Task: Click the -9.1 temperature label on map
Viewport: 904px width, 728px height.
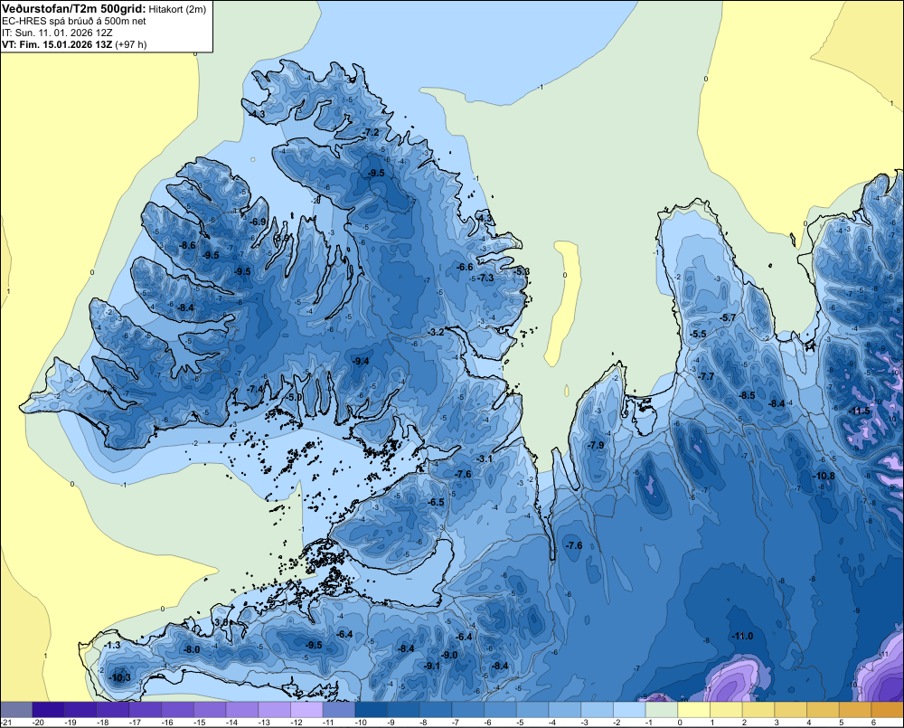Action: point(432,666)
